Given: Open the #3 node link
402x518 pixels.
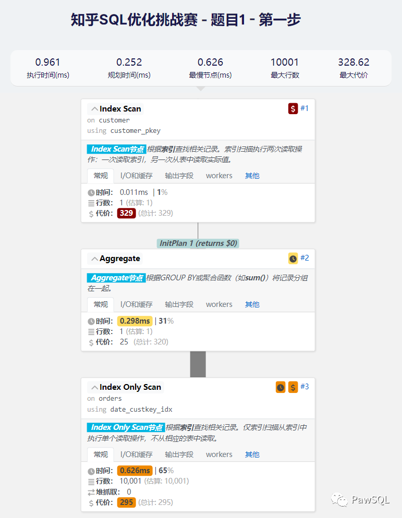Looking at the screenshot, I should (304, 387).
